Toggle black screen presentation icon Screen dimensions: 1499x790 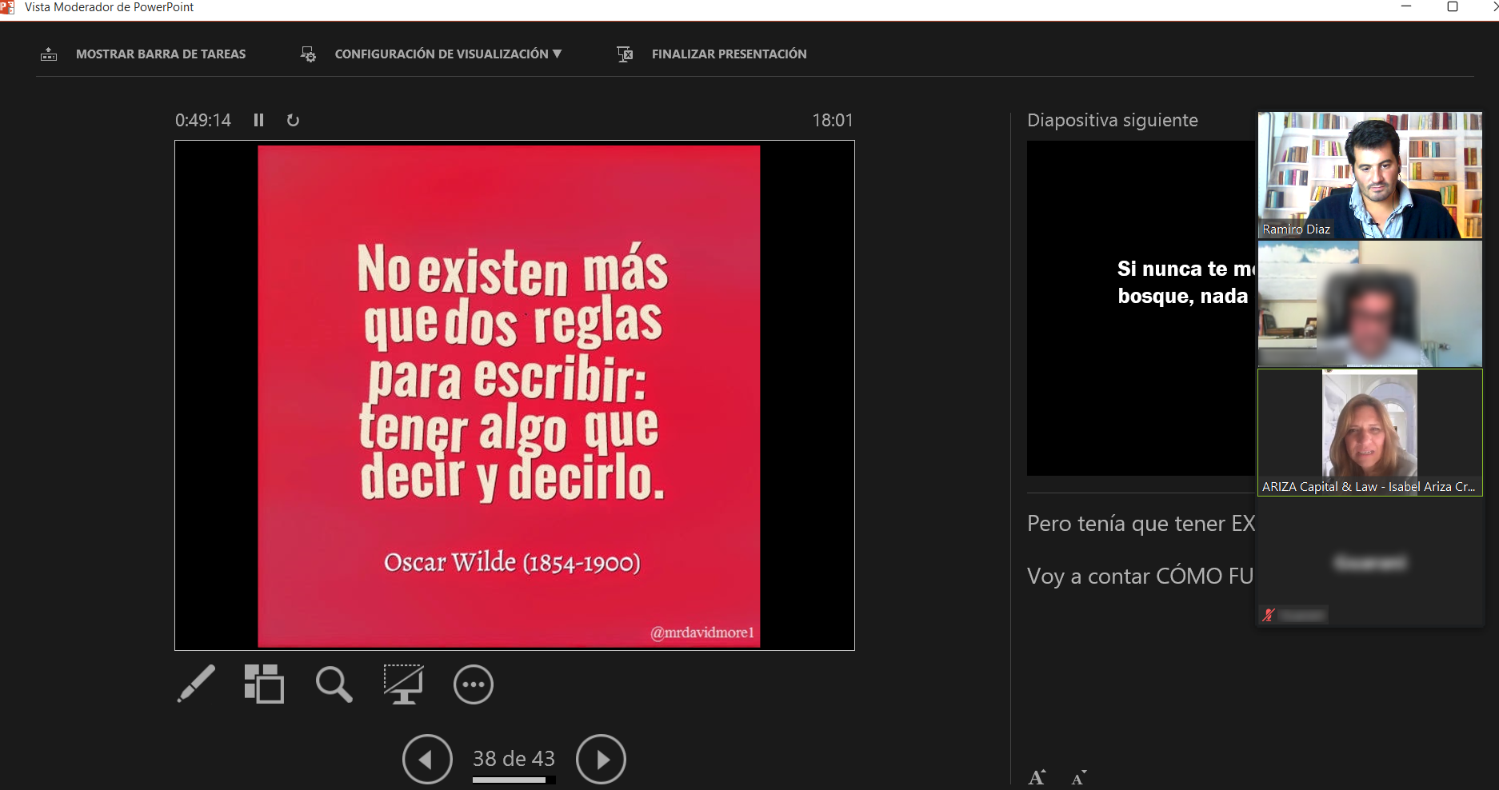click(x=403, y=684)
